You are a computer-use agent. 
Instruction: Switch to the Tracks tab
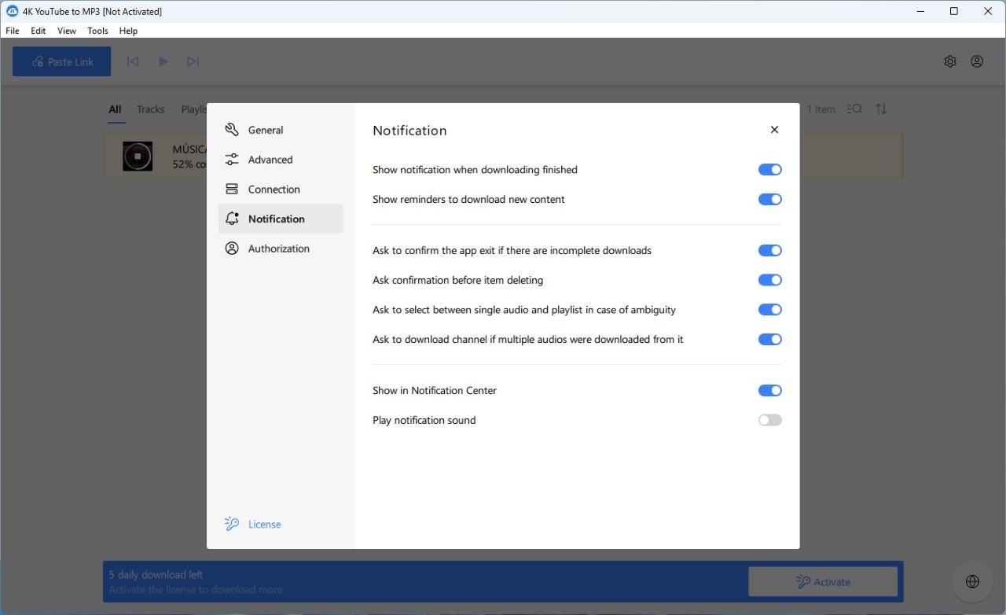(x=150, y=109)
